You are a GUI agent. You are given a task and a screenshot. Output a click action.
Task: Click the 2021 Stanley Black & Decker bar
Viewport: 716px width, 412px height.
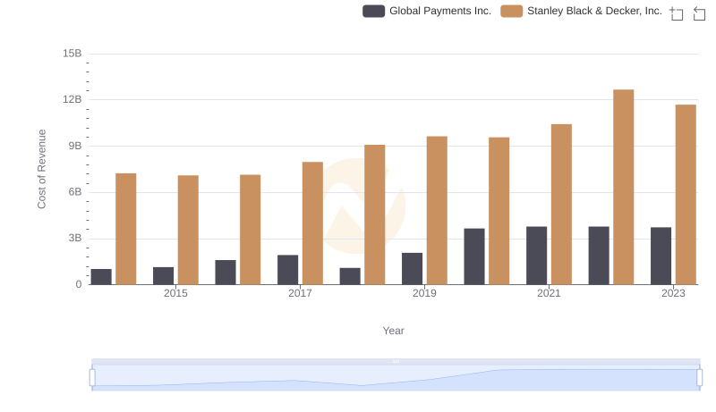click(561, 204)
